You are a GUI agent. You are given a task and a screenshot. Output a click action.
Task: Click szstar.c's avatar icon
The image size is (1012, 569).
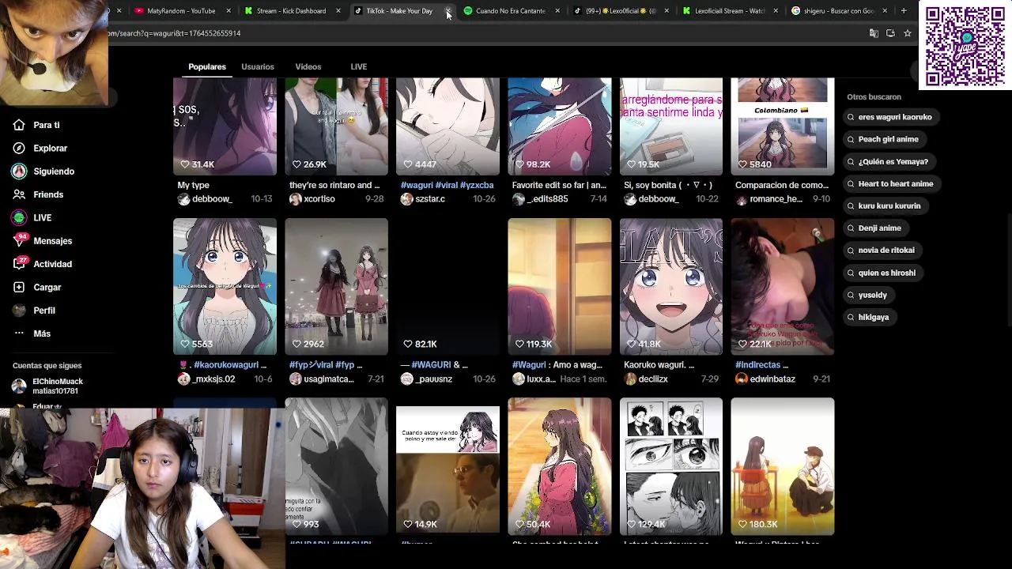tap(407, 199)
